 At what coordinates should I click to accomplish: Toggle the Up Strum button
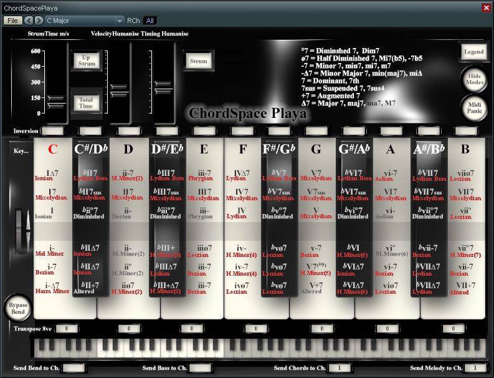coord(87,61)
